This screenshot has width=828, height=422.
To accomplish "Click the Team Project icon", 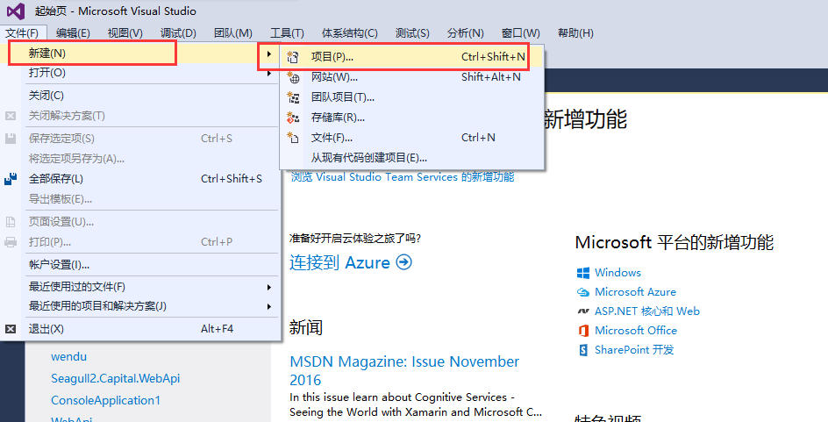I will coord(293,97).
